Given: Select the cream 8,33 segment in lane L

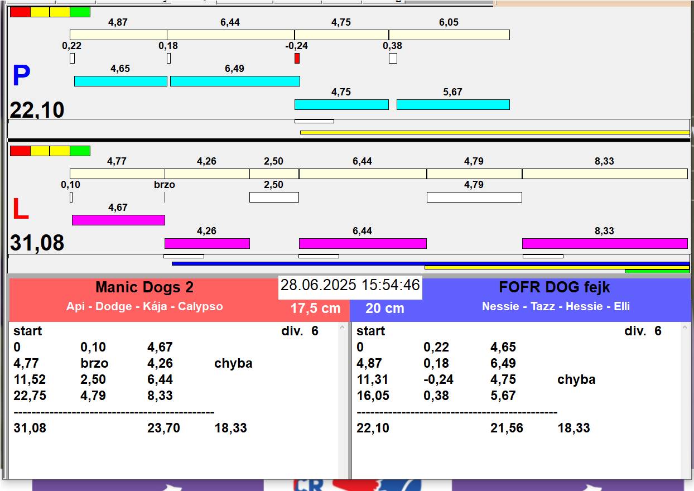Looking at the screenshot, I should pos(605,174).
